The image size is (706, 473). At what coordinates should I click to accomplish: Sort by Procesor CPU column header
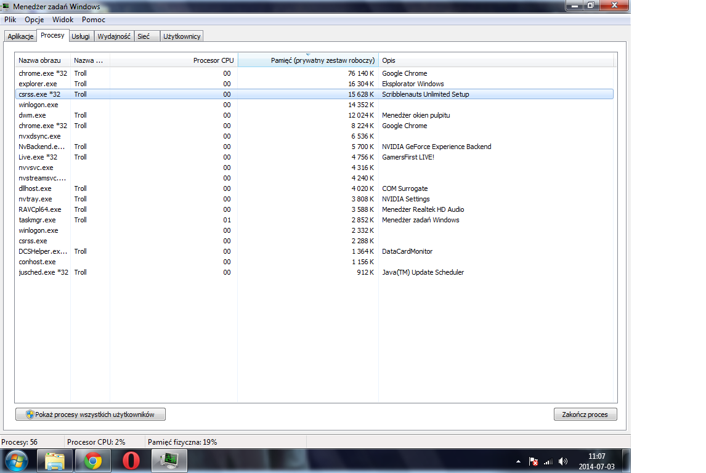174,60
